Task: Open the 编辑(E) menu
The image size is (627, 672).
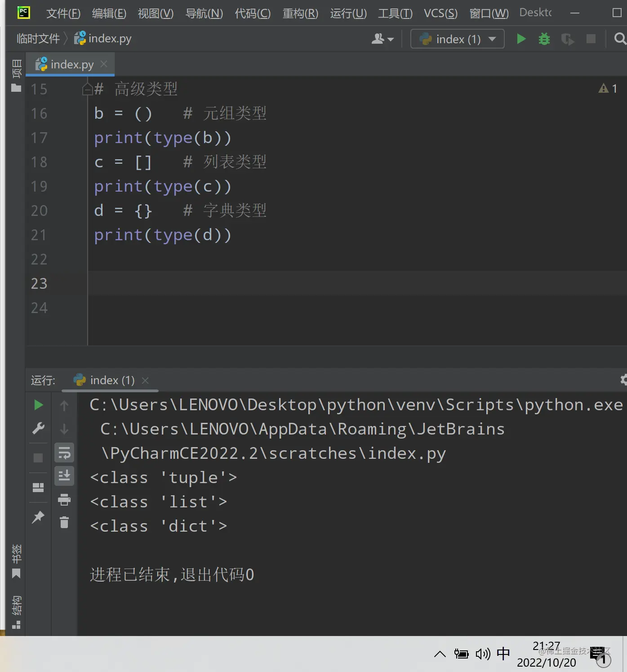Action: pyautogui.click(x=109, y=13)
